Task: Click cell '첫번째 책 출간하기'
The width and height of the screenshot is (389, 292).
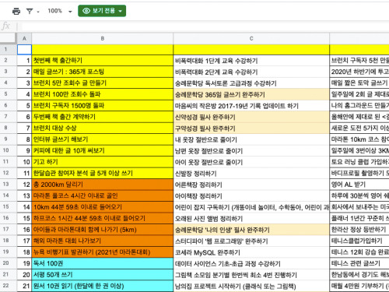Action: [x=103, y=61]
